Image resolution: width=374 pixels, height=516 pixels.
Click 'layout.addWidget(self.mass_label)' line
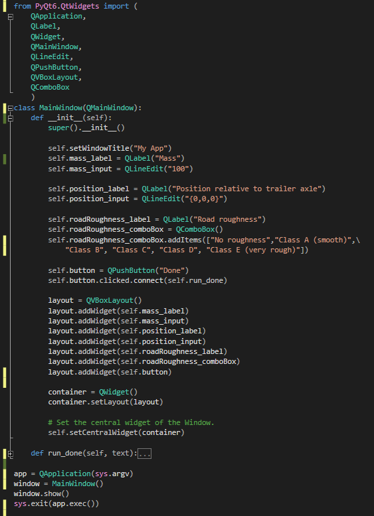coord(118,311)
